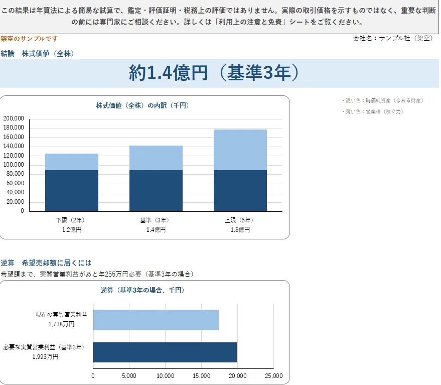Click the value label 1.2億円
Image resolution: width=441 pixels, height=385 pixels.
72,230
